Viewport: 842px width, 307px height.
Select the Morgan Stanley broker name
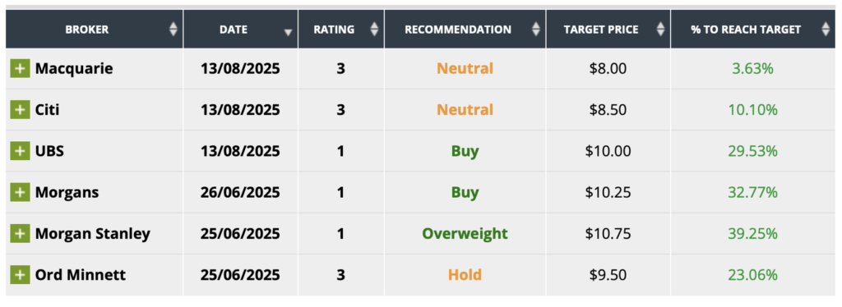[x=93, y=234]
